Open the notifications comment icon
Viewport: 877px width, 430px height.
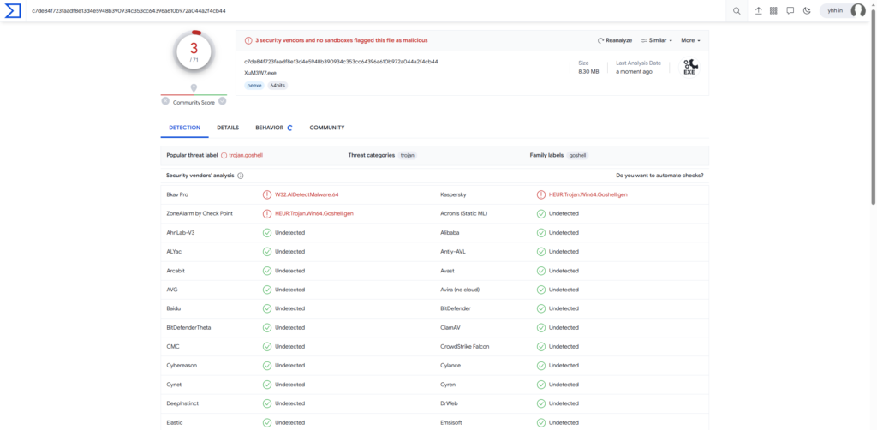click(790, 10)
